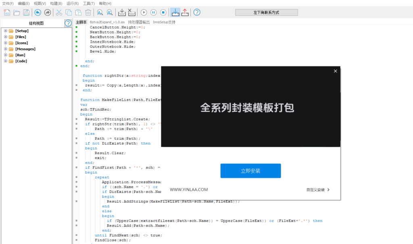This screenshot has height=244, width=413.
Task: Pause the running compilation
Action: pos(153,12)
